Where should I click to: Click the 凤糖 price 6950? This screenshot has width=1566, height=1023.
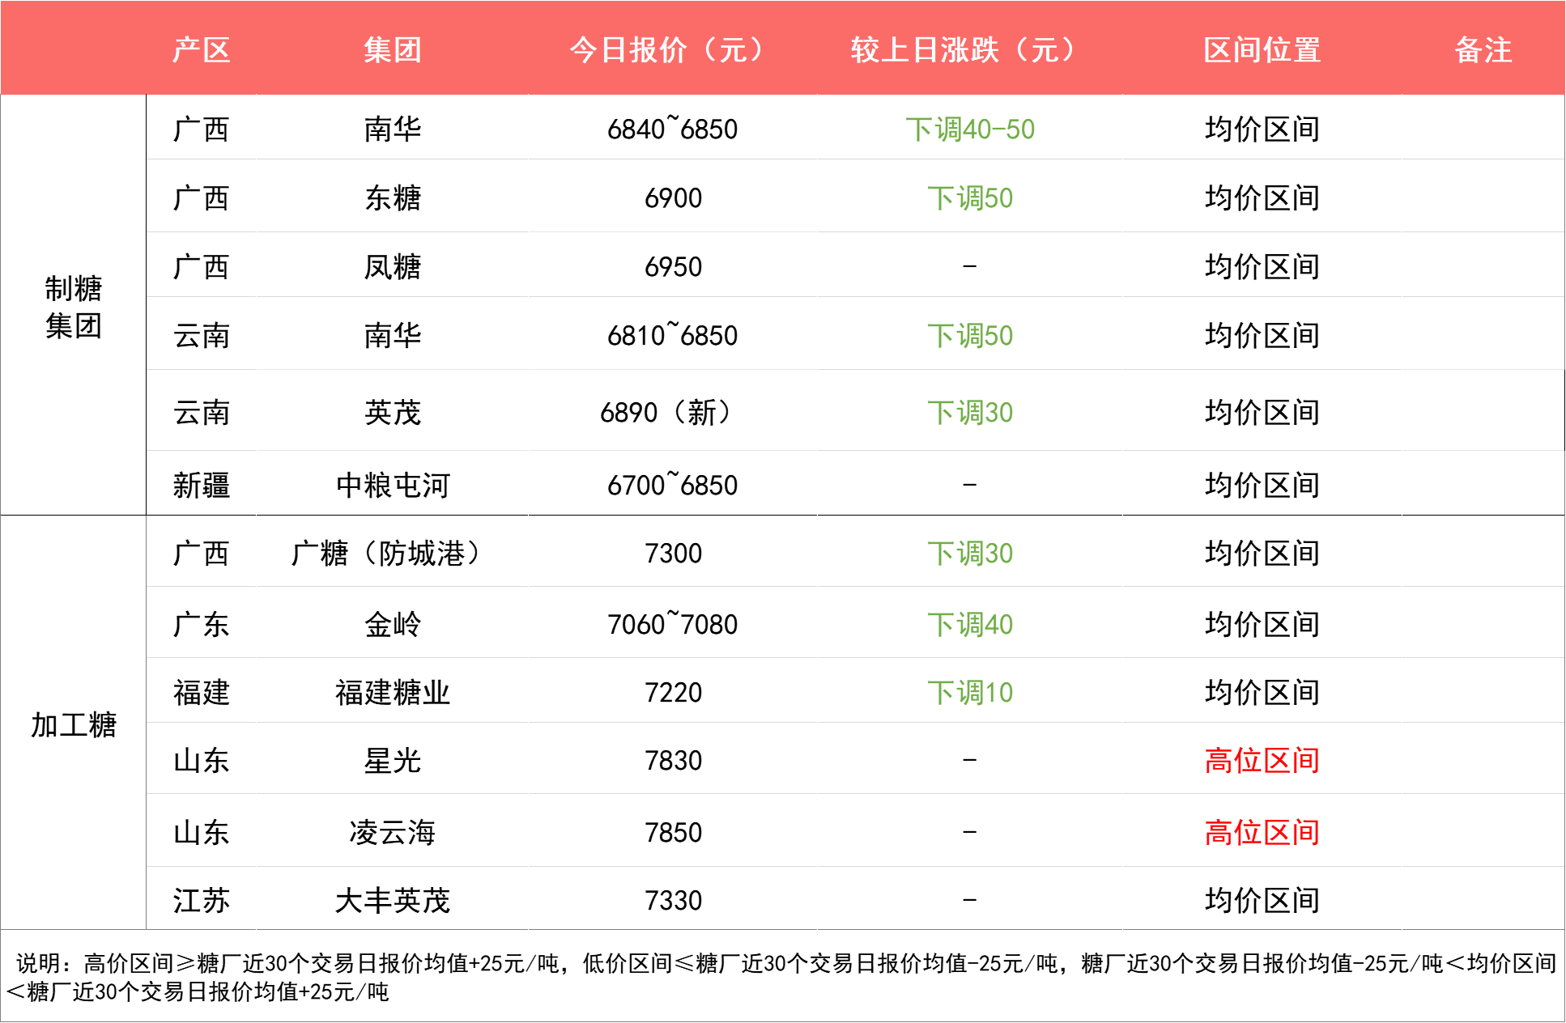672,266
